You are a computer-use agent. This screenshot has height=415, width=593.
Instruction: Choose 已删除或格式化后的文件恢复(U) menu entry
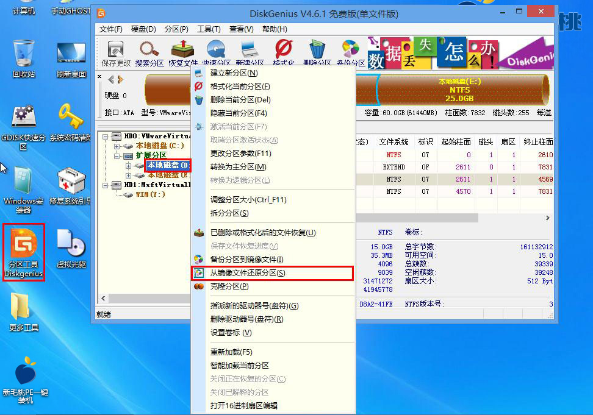coord(273,233)
